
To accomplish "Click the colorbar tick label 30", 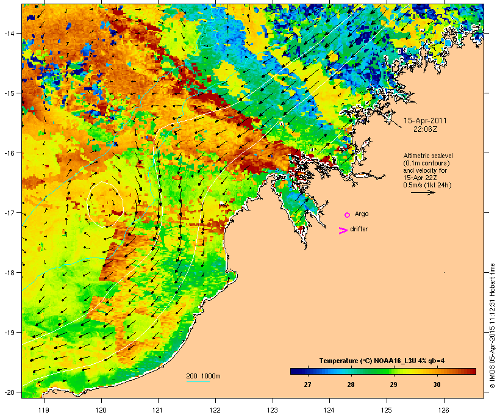I will point(437,384).
